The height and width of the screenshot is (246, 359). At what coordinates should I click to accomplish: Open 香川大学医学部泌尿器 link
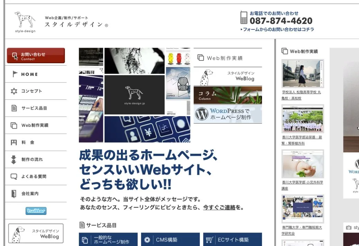pos(302,140)
